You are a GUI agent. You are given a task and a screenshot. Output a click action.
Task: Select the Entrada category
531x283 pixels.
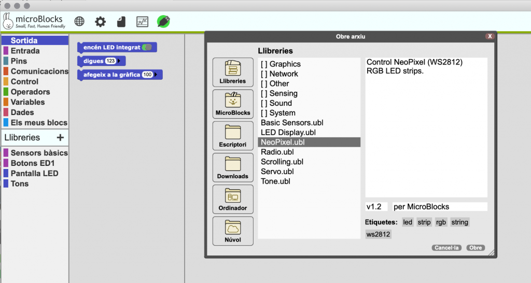point(35,51)
